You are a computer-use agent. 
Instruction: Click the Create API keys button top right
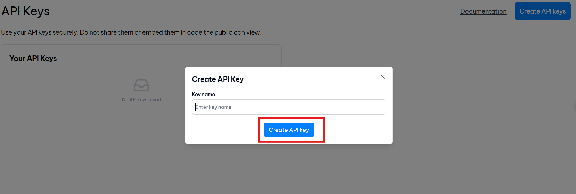(542, 11)
